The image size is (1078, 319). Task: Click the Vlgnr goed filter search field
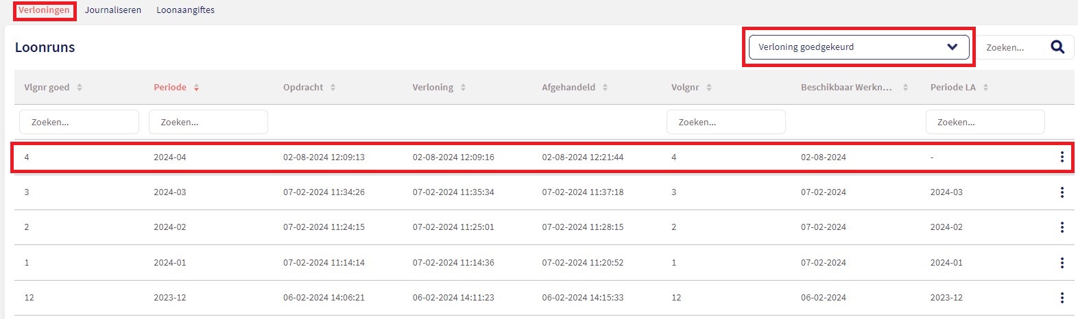pyautogui.click(x=79, y=122)
